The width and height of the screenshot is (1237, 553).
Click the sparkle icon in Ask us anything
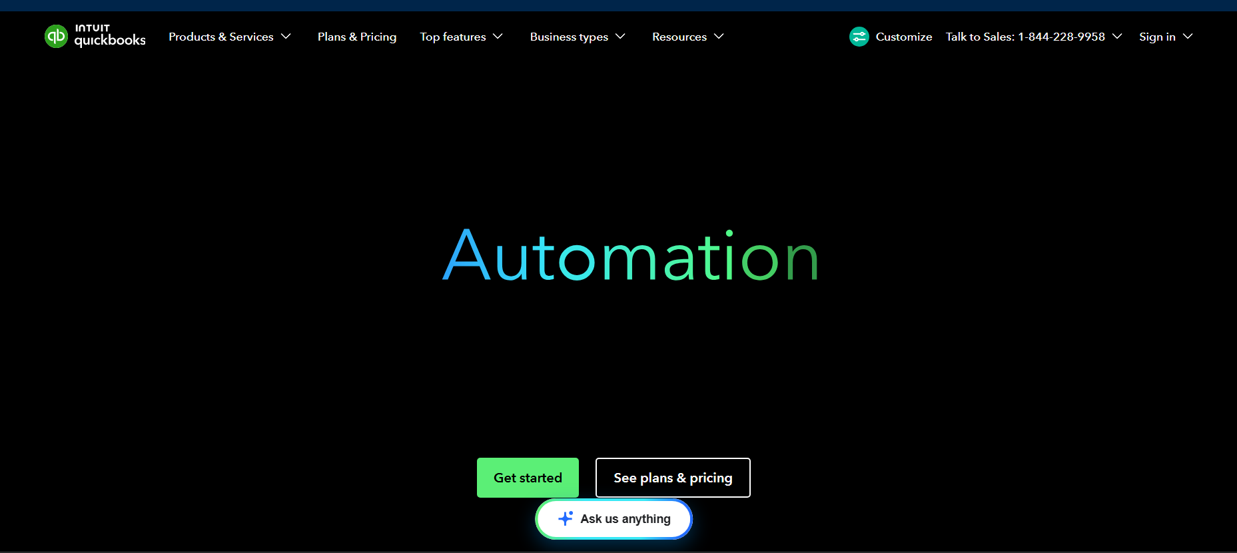click(x=566, y=518)
